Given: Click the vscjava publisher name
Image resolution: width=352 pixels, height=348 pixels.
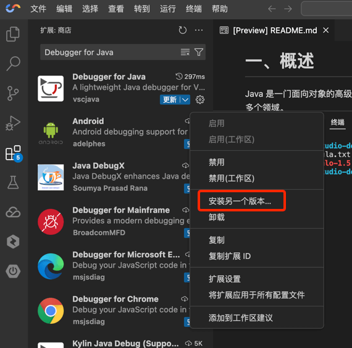Looking at the screenshot, I should click(x=86, y=100).
